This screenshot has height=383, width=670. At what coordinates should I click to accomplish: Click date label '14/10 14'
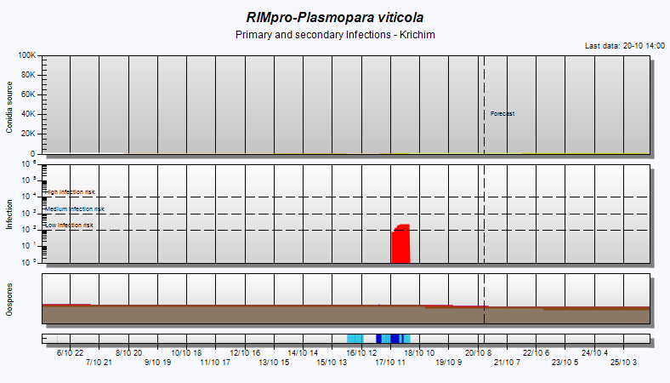[x=303, y=353]
